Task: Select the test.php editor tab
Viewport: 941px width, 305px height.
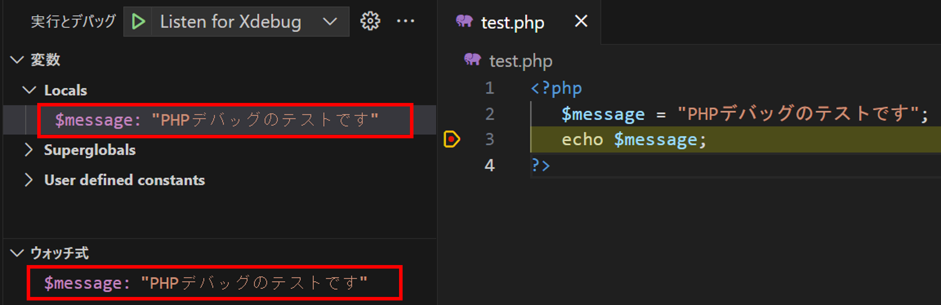Action: click(511, 22)
